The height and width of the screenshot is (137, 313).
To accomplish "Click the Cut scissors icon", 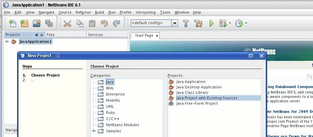I will point(67,23).
